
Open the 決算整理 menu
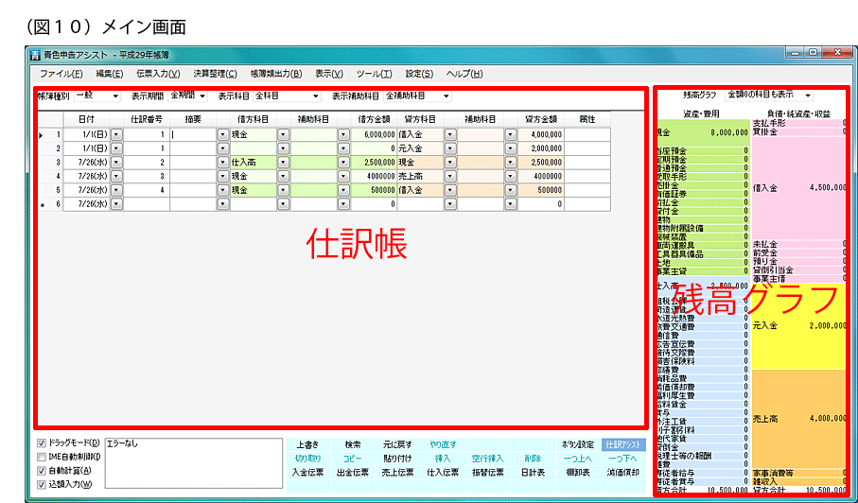pyautogui.click(x=215, y=74)
